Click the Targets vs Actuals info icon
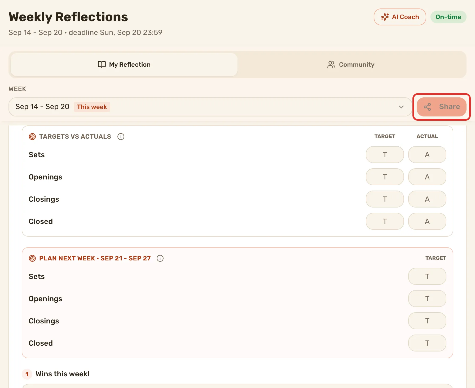This screenshot has height=388, width=475. [x=121, y=137]
